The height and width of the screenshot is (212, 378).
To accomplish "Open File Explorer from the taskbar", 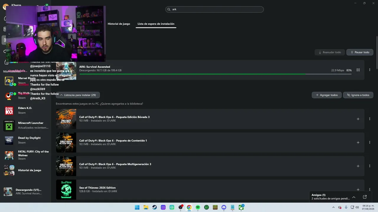I will click(146, 207).
